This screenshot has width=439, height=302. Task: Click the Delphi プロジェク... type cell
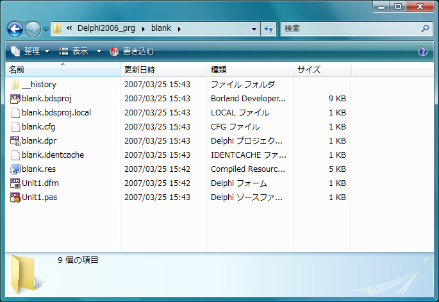coord(246,141)
